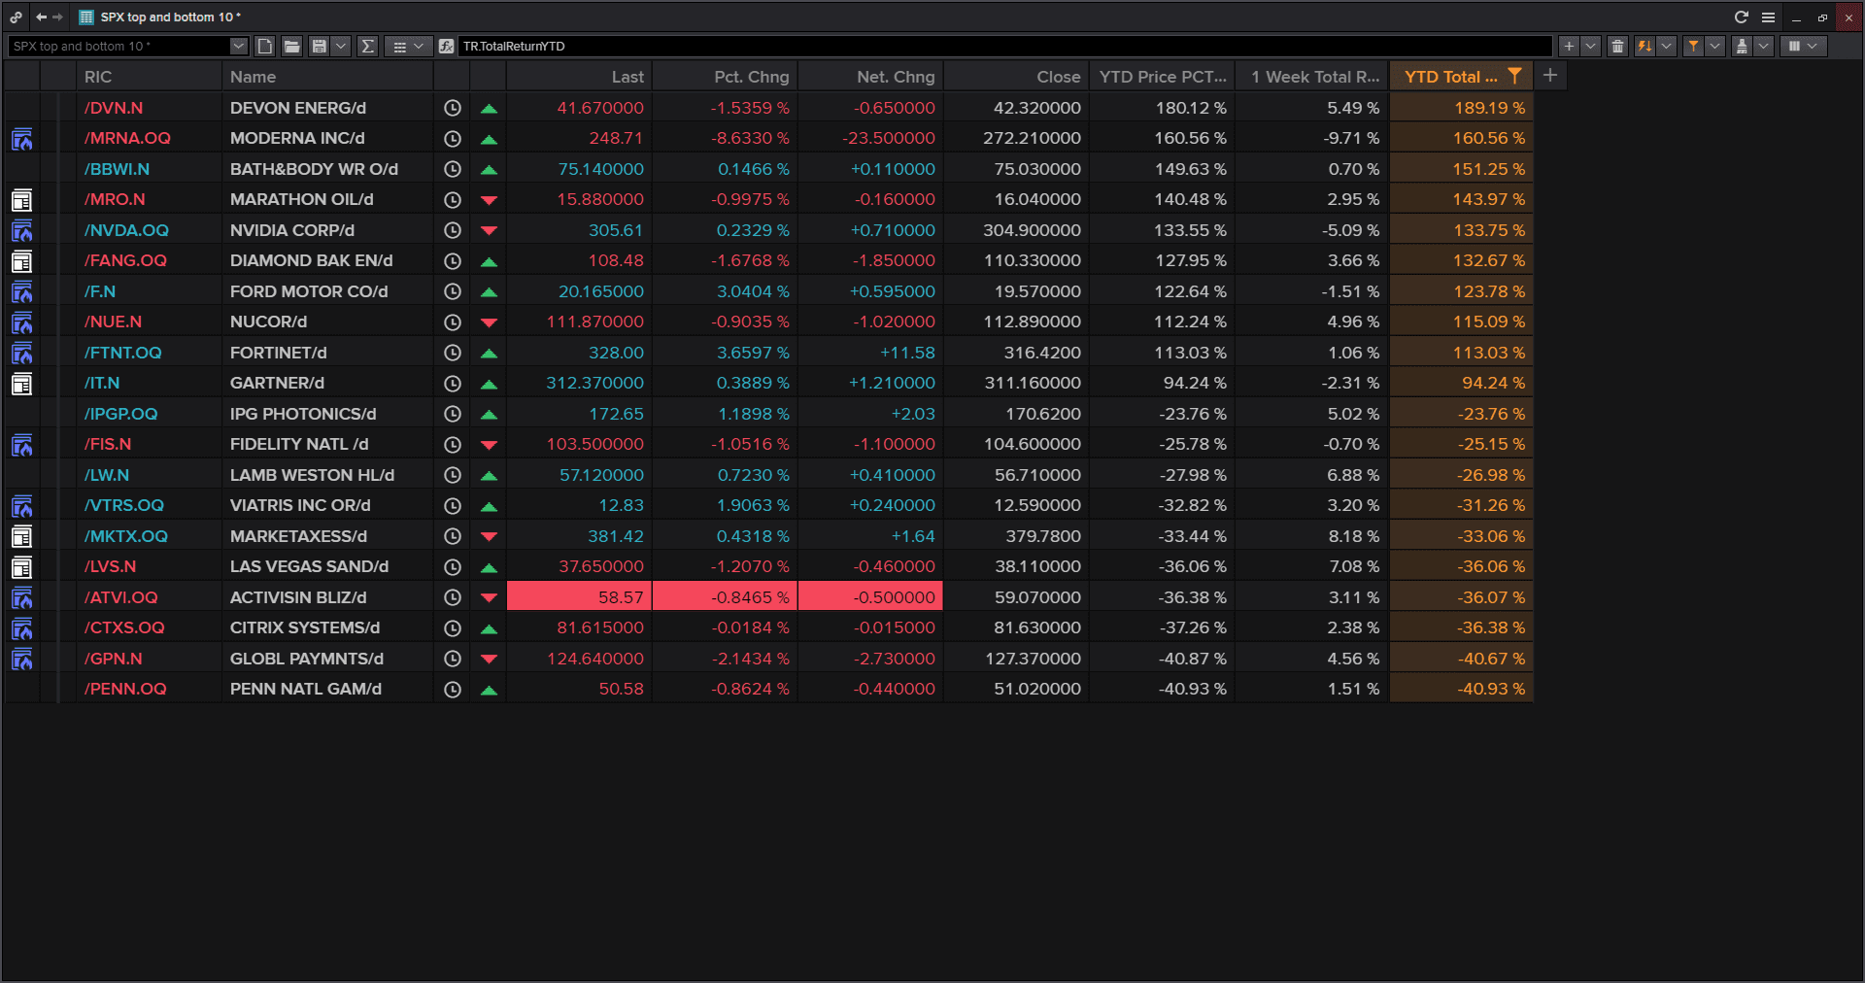Image resolution: width=1865 pixels, height=983 pixels.
Task: Click the Sigma summary icon
Action: tap(368, 46)
